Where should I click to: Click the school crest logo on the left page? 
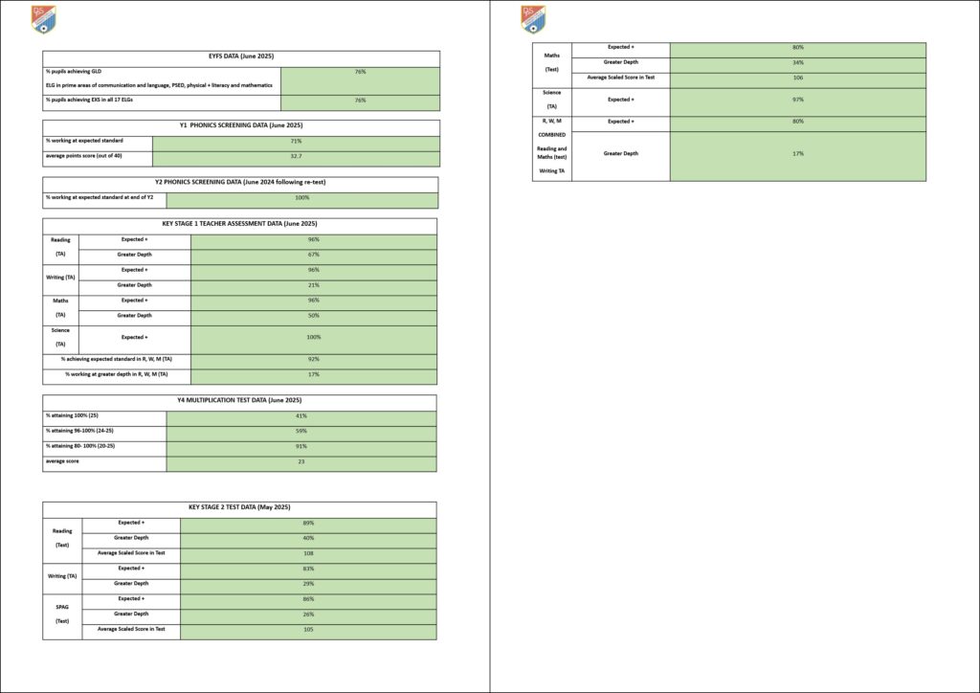44,19
